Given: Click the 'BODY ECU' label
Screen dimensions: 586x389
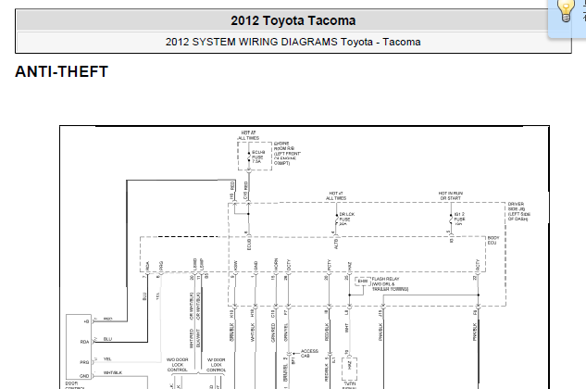Looking at the screenshot, I should pyautogui.click(x=492, y=240).
